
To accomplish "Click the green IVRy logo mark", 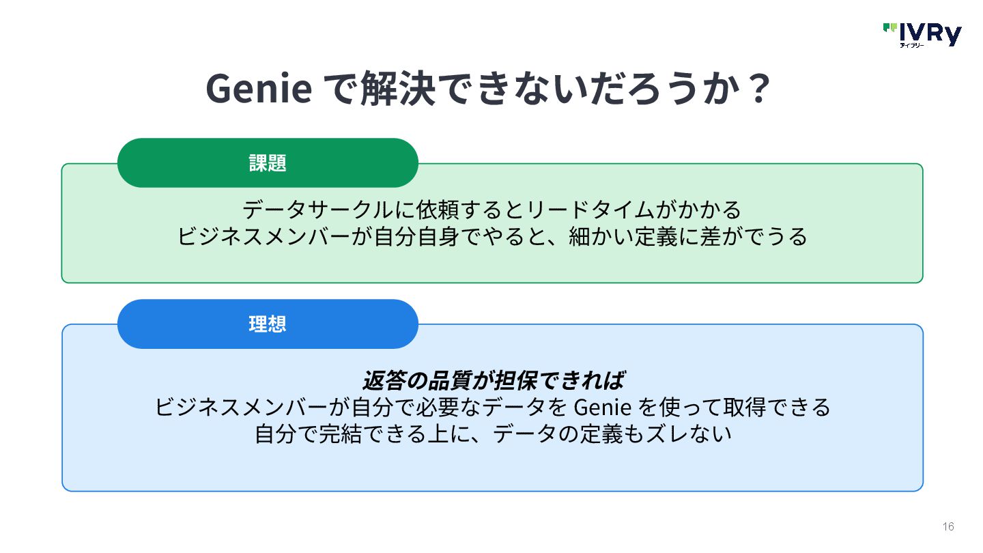I will (890, 28).
